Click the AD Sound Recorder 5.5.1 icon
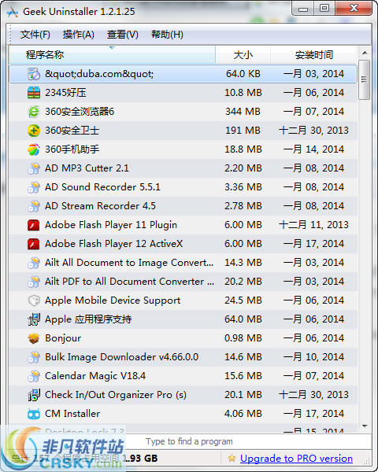Image resolution: width=378 pixels, height=472 pixels. [33, 187]
